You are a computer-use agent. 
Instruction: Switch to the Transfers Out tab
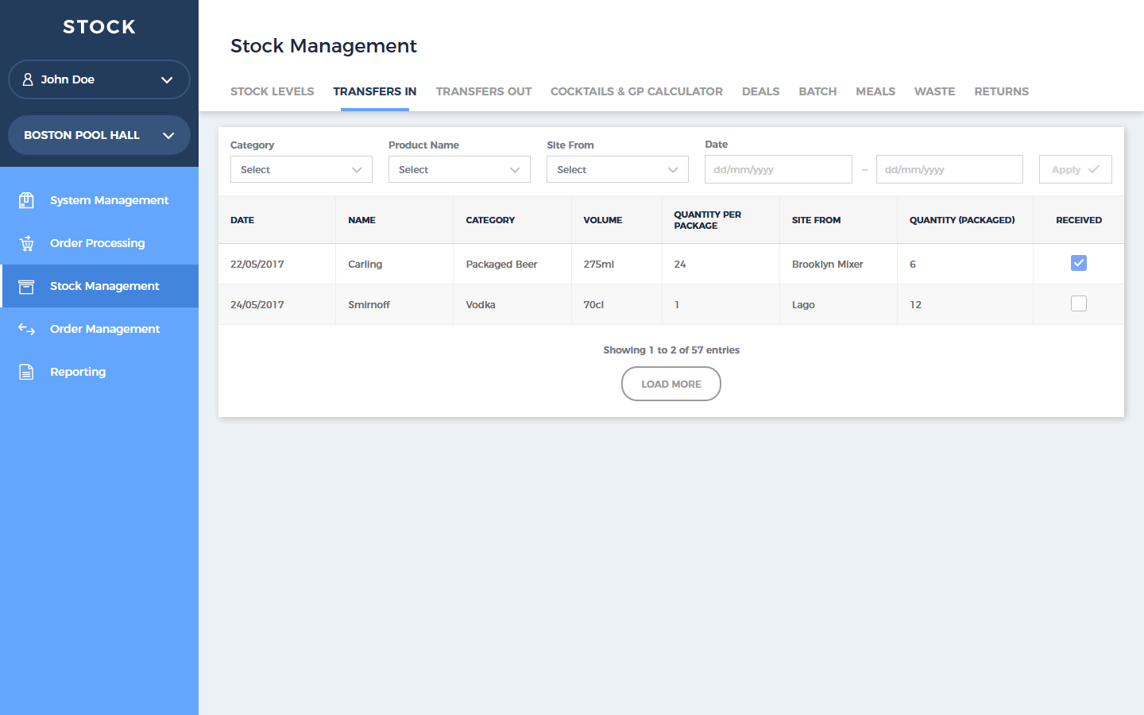(483, 91)
